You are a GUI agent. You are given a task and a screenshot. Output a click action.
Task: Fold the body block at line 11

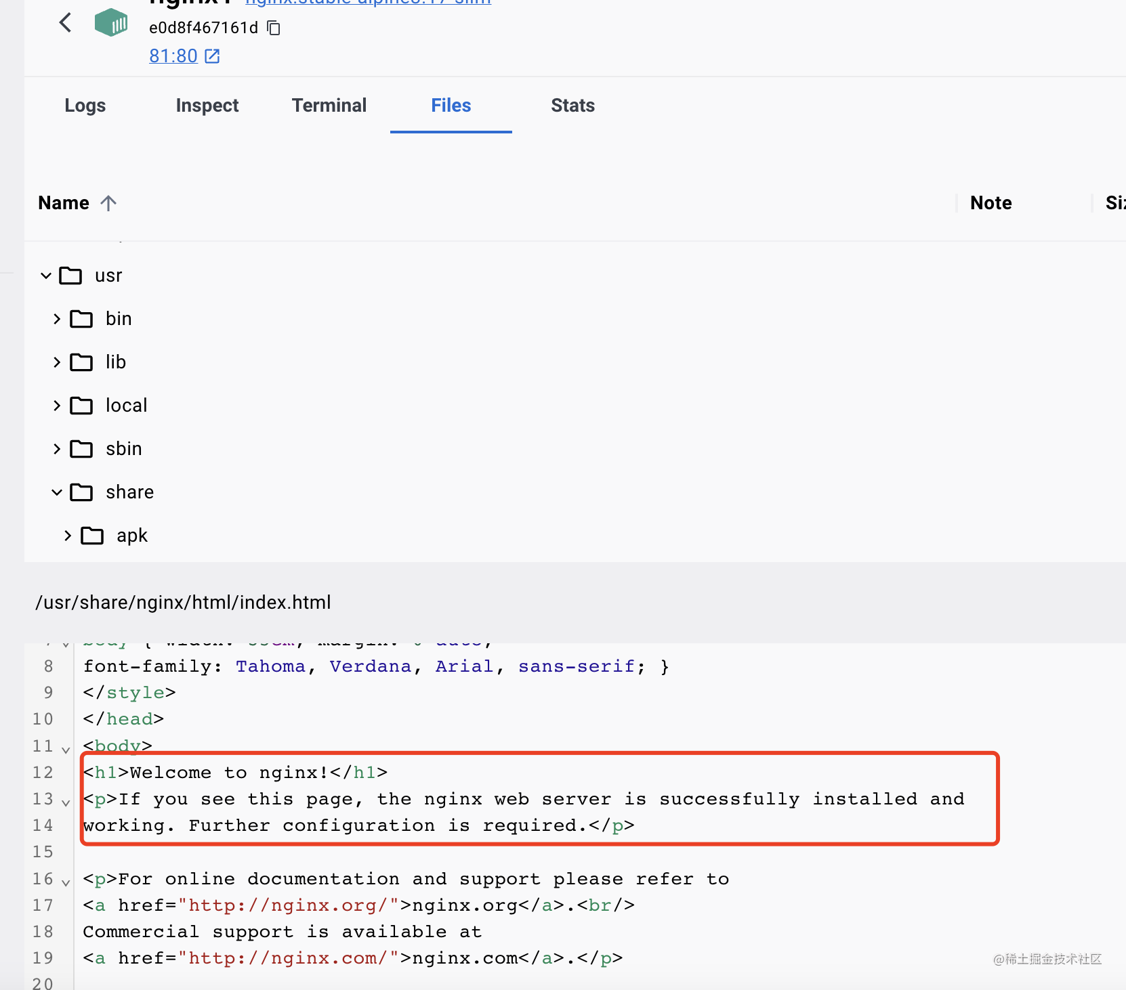66,750
